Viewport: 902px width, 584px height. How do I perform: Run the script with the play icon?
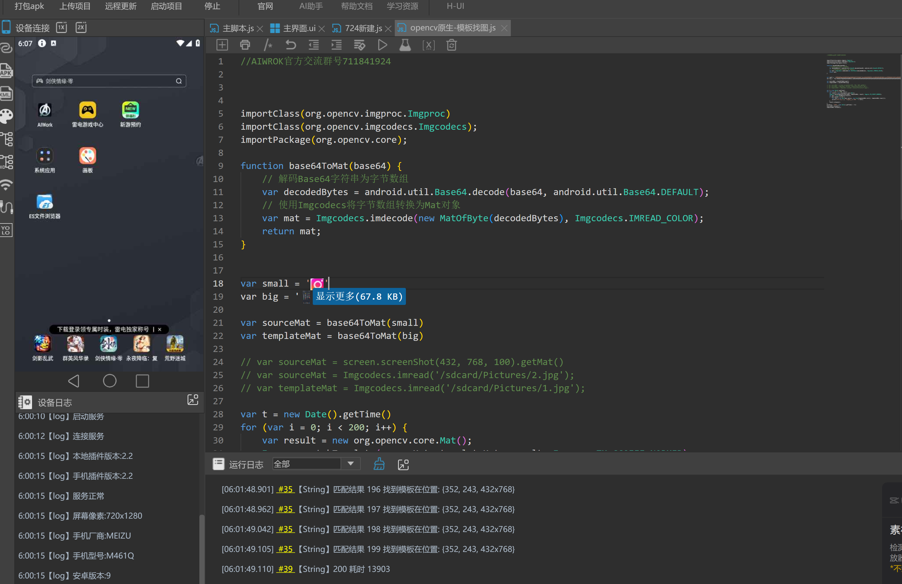[x=382, y=45]
